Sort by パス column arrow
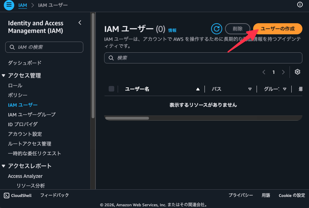Image resolution: width=309 pixels, height=208 pixels. (x=250, y=89)
